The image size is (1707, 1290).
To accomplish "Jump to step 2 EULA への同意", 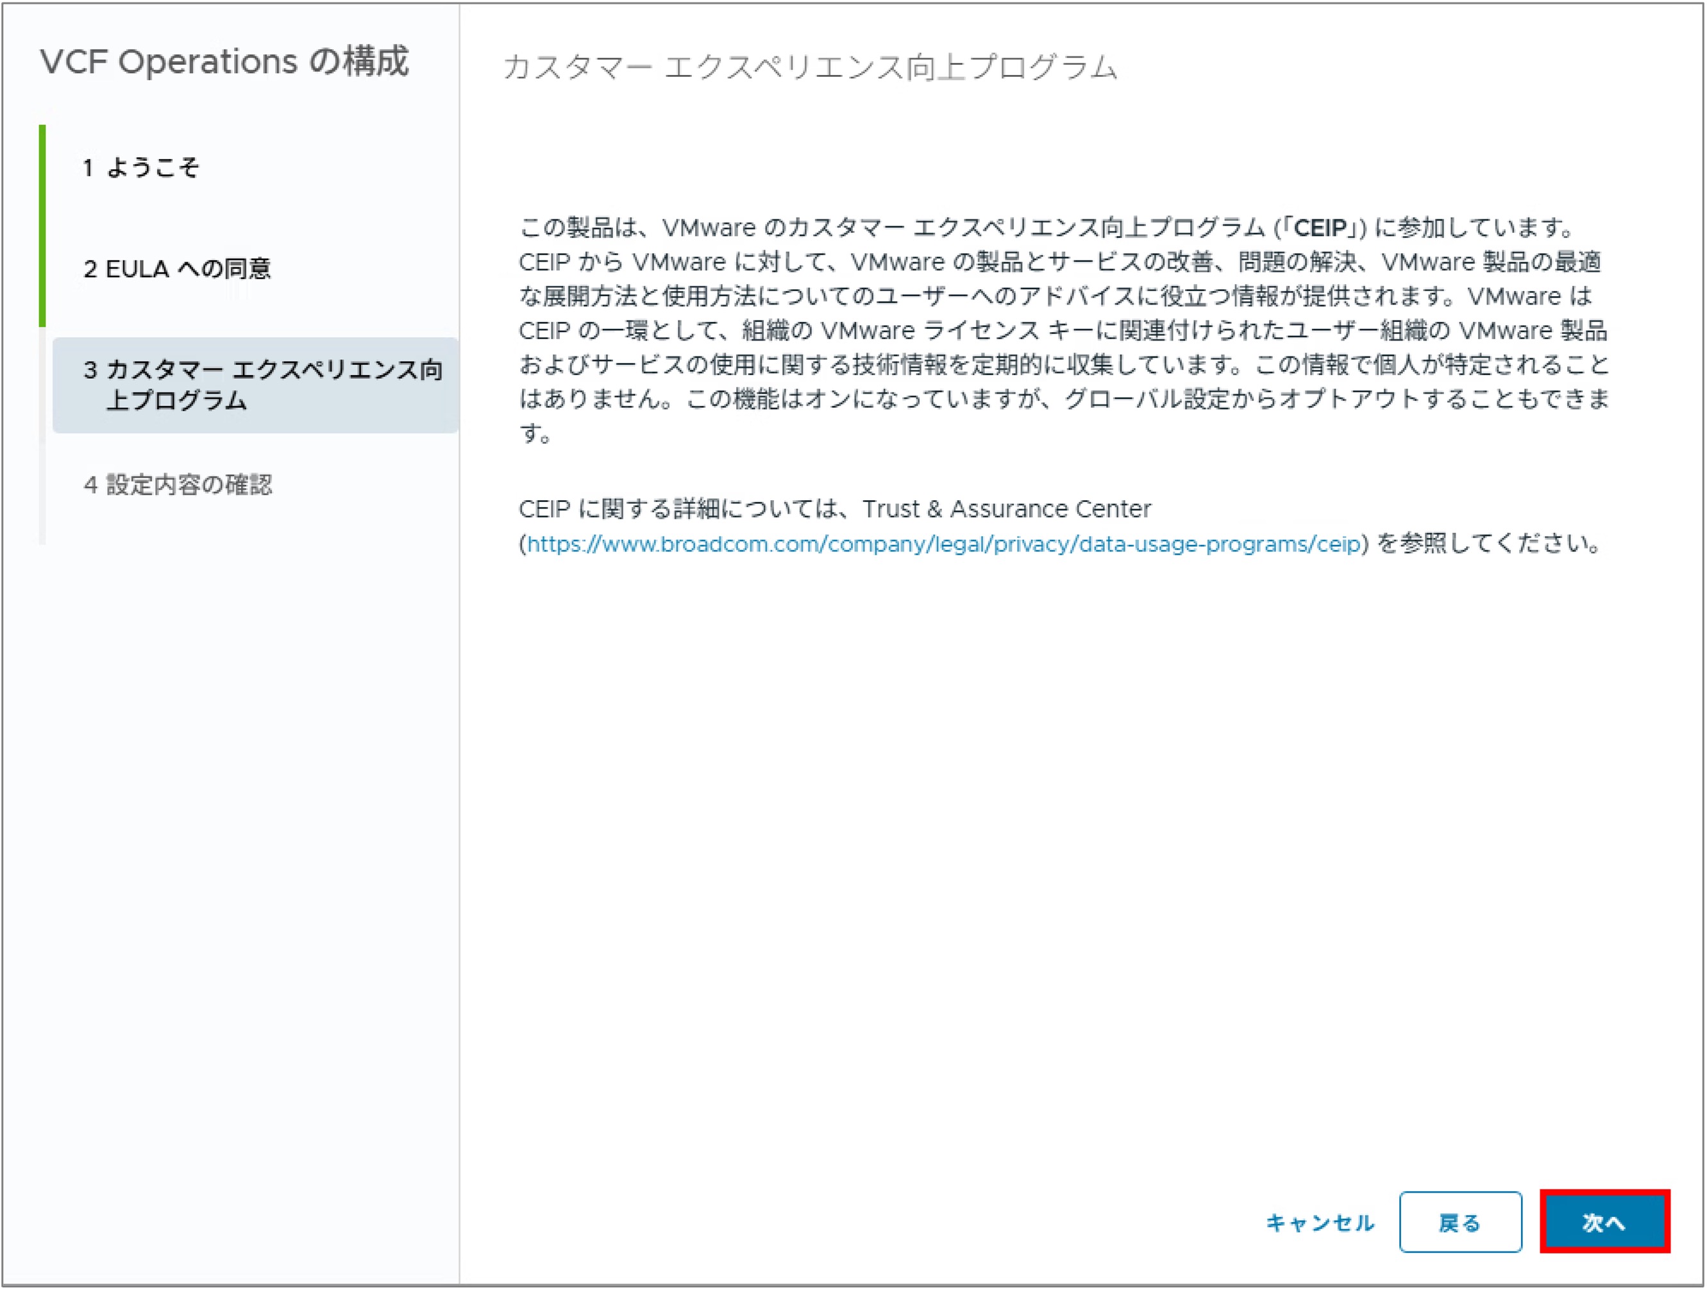I will pyautogui.click(x=177, y=269).
